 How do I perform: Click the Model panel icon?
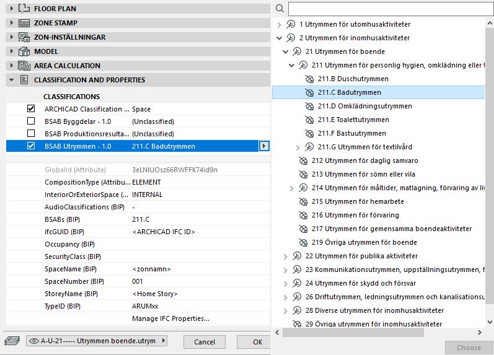pyautogui.click(x=24, y=51)
